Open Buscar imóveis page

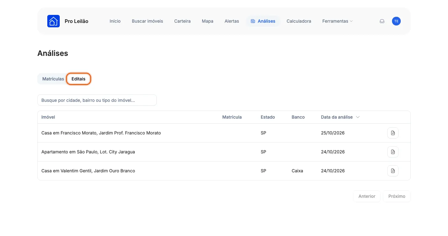[147, 21]
